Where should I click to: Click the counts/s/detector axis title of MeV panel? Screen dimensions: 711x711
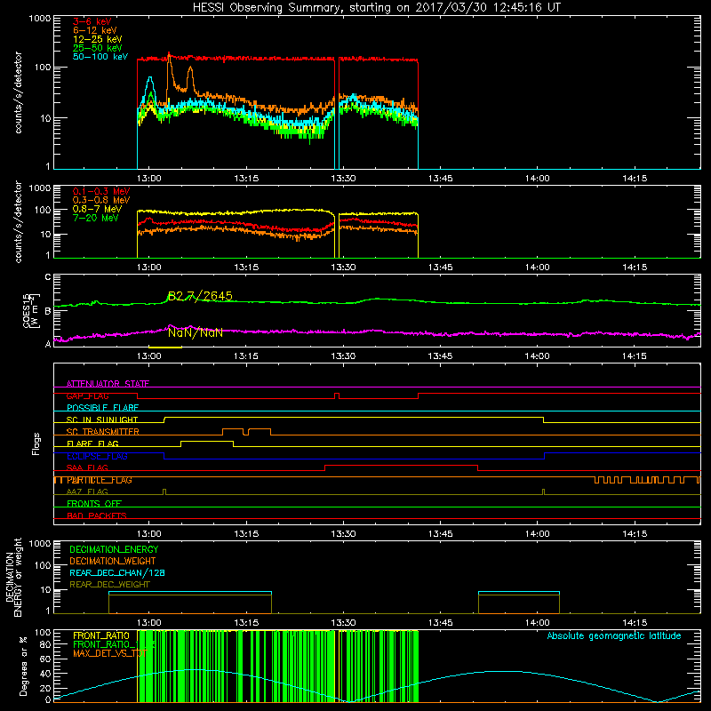point(18,221)
